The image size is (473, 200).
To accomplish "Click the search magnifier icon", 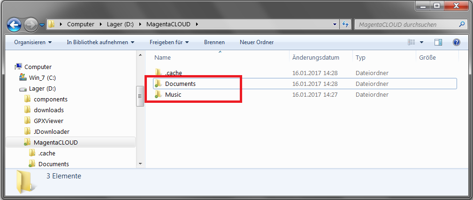I will (x=462, y=24).
